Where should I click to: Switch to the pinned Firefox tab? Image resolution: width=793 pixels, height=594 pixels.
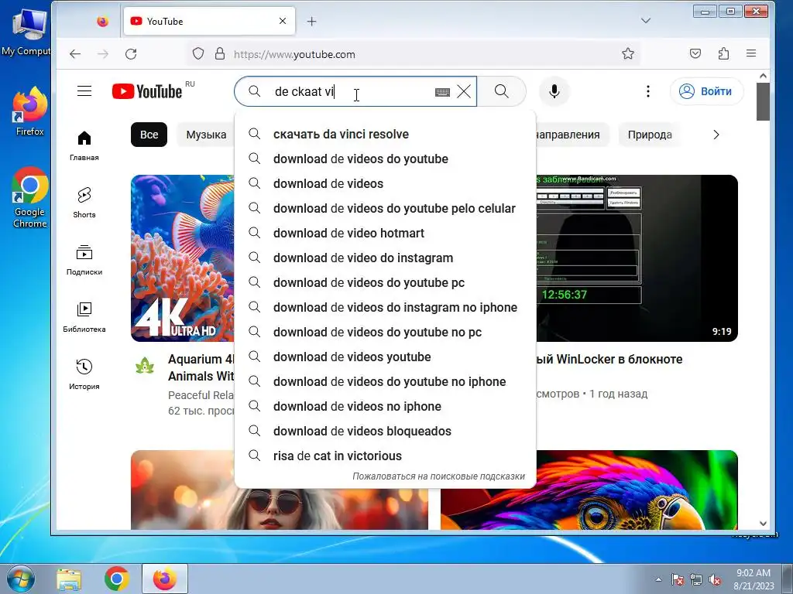click(103, 21)
